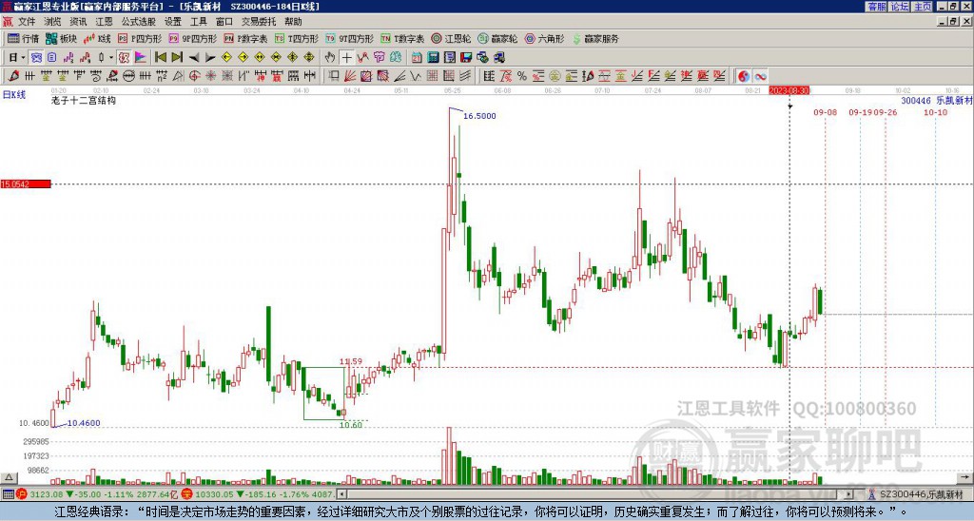Viewport: 974px width, 521px height.
Task: Click the red 15.0542 price label
Action: point(26,183)
